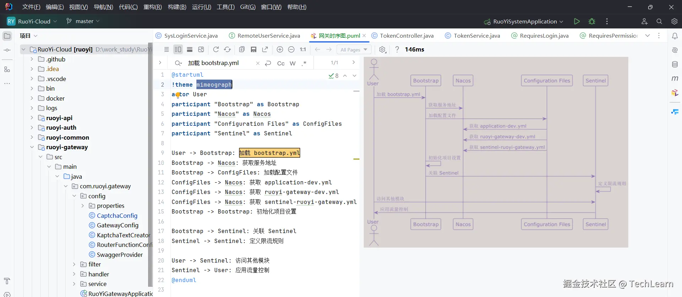Switch to TokenController.java tab
Viewport: 682px width, 297px height.
click(x=402, y=36)
